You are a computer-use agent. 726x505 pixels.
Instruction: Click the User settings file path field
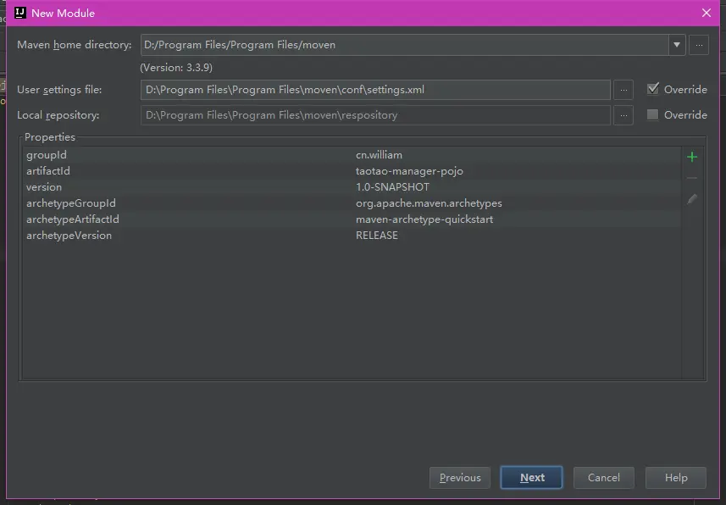pyautogui.click(x=375, y=90)
